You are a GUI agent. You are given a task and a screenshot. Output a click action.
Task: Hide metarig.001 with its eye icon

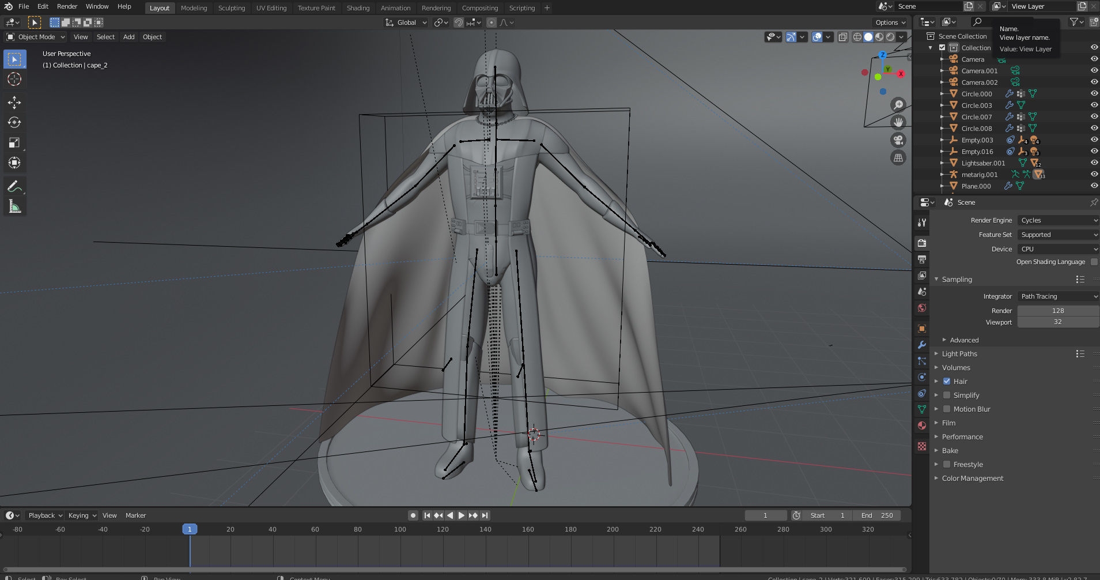coord(1094,174)
